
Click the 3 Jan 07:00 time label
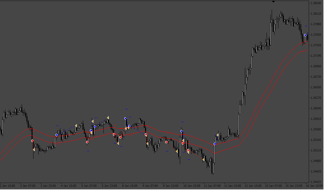point(28,186)
